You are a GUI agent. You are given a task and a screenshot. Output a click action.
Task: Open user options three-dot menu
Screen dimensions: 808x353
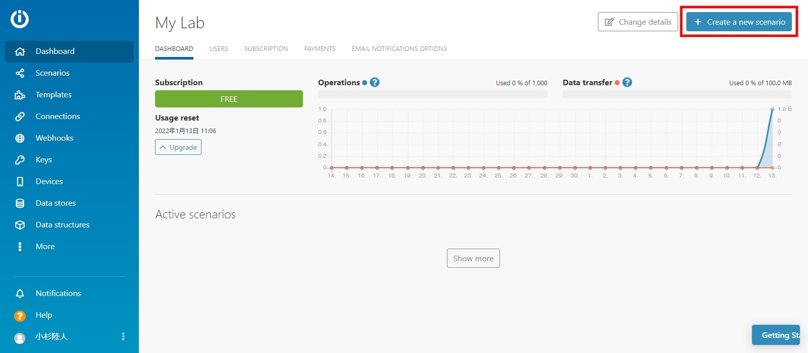[x=123, y=336]
